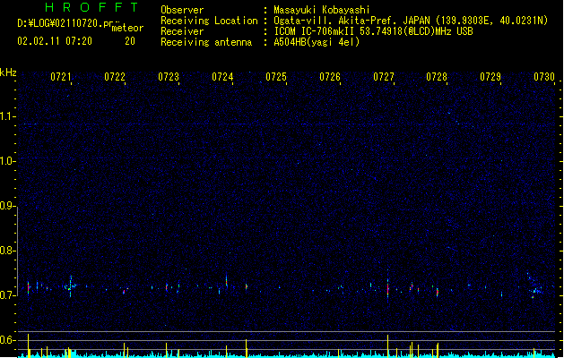Click the 0728 time marker
This screenshot has width=564, height=358.
[x=437, y=77]
